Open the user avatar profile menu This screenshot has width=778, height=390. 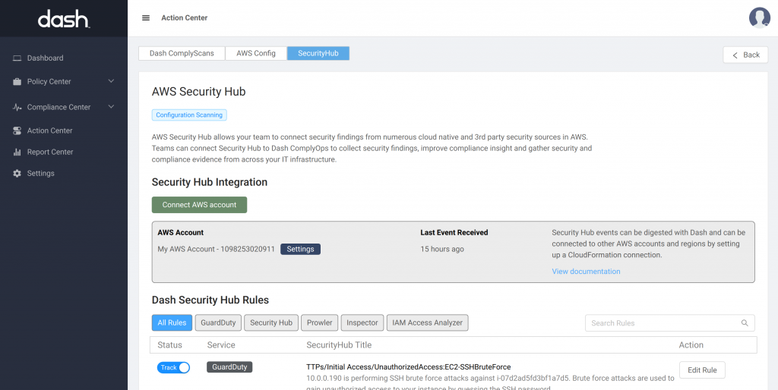tap(760, 18)
